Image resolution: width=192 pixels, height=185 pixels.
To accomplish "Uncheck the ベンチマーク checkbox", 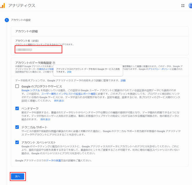I will click(17, 108).
